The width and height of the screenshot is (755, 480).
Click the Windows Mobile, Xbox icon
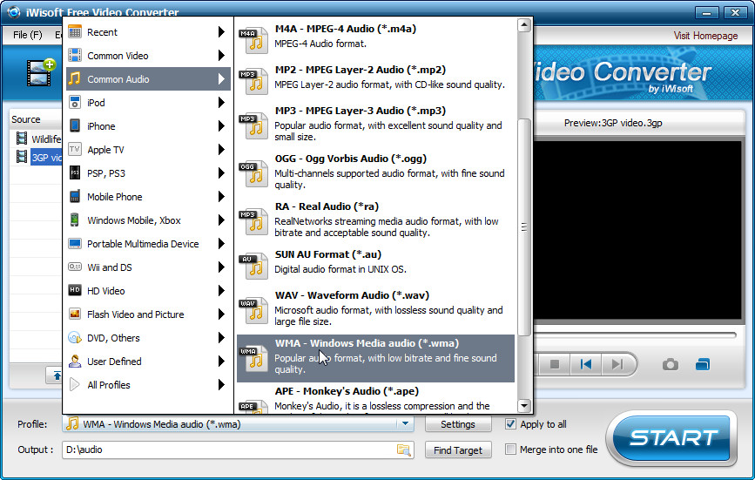coord(75,220)
